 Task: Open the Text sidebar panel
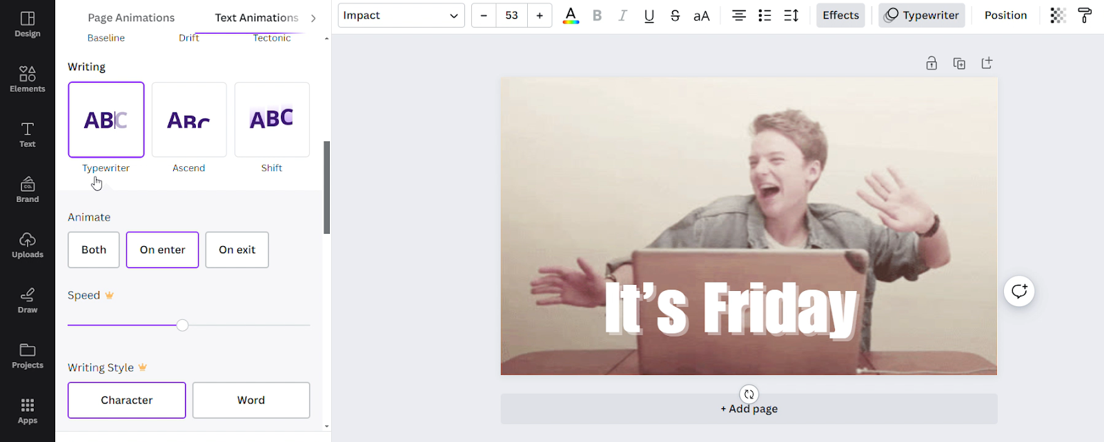pyautogui.click(x=28, y=134)
